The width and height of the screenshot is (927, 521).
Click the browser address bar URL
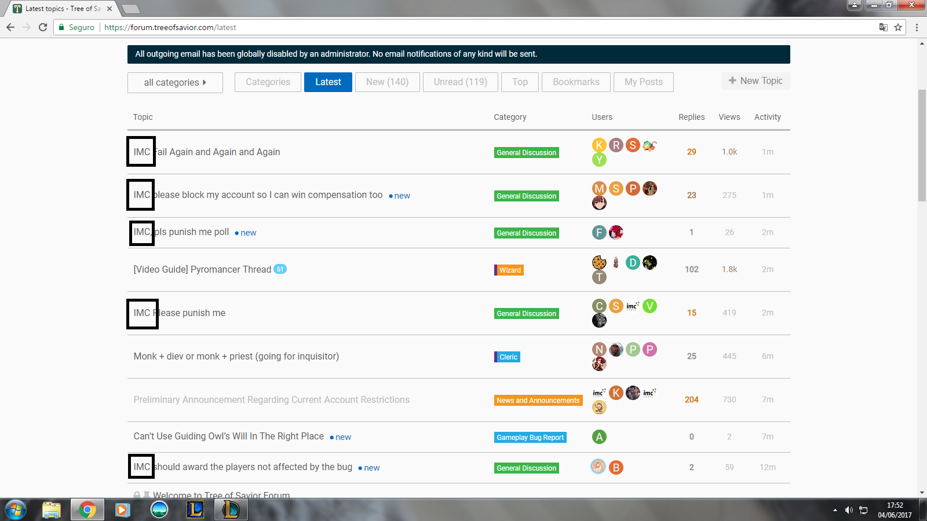tap(170, 27)
